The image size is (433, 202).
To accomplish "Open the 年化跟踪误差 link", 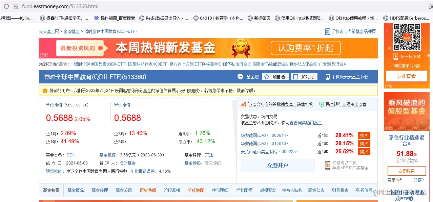I will [x=143, y=171].
